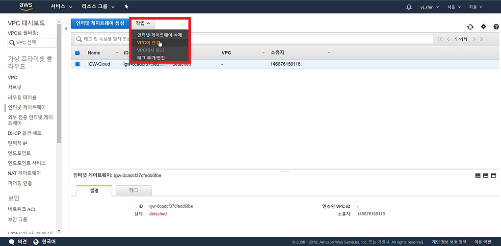Image resolution: width=501 pixels, height=246 pixels.
Task: Open the yj.shin account dropdown
Action: click(x=429, y=7)
